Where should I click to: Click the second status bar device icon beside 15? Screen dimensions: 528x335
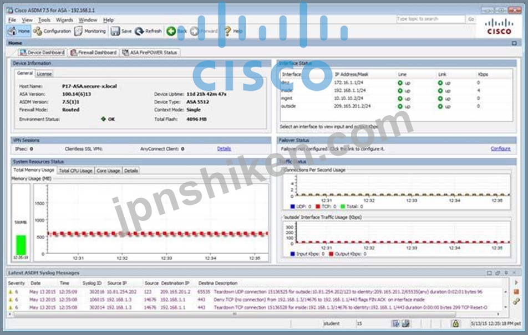(x=406, y=323)
